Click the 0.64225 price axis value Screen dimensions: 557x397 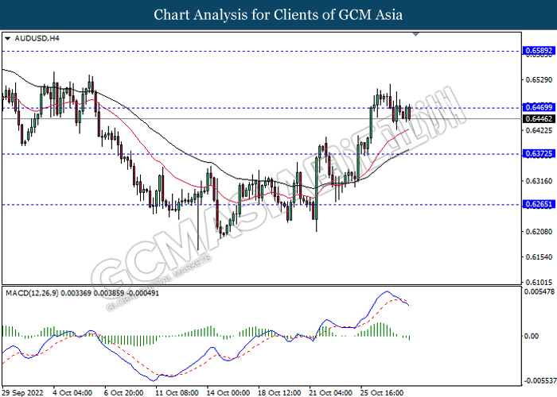(x=539, y=130)
